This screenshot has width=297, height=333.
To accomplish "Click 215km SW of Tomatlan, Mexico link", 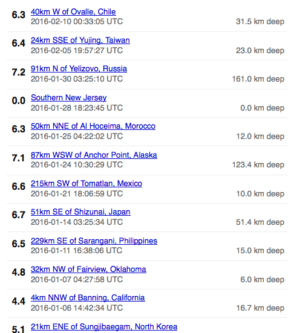I will coord(86,184).
